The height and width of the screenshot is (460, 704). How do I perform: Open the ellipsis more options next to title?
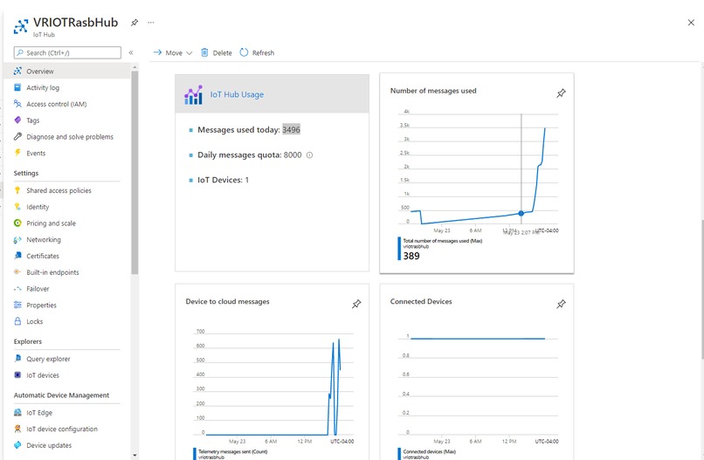tap(151, 23)
